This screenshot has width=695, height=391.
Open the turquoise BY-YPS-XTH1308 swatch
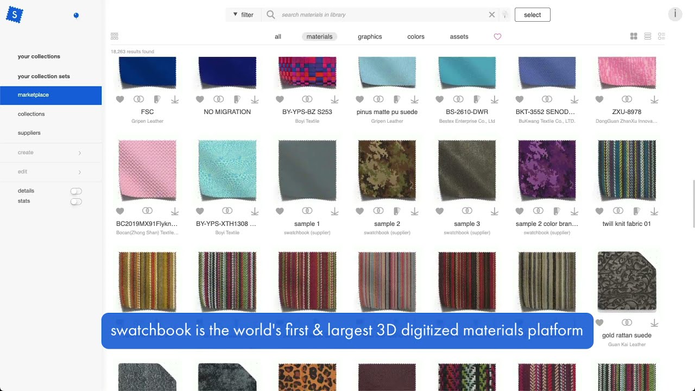[x=227, y=170]
